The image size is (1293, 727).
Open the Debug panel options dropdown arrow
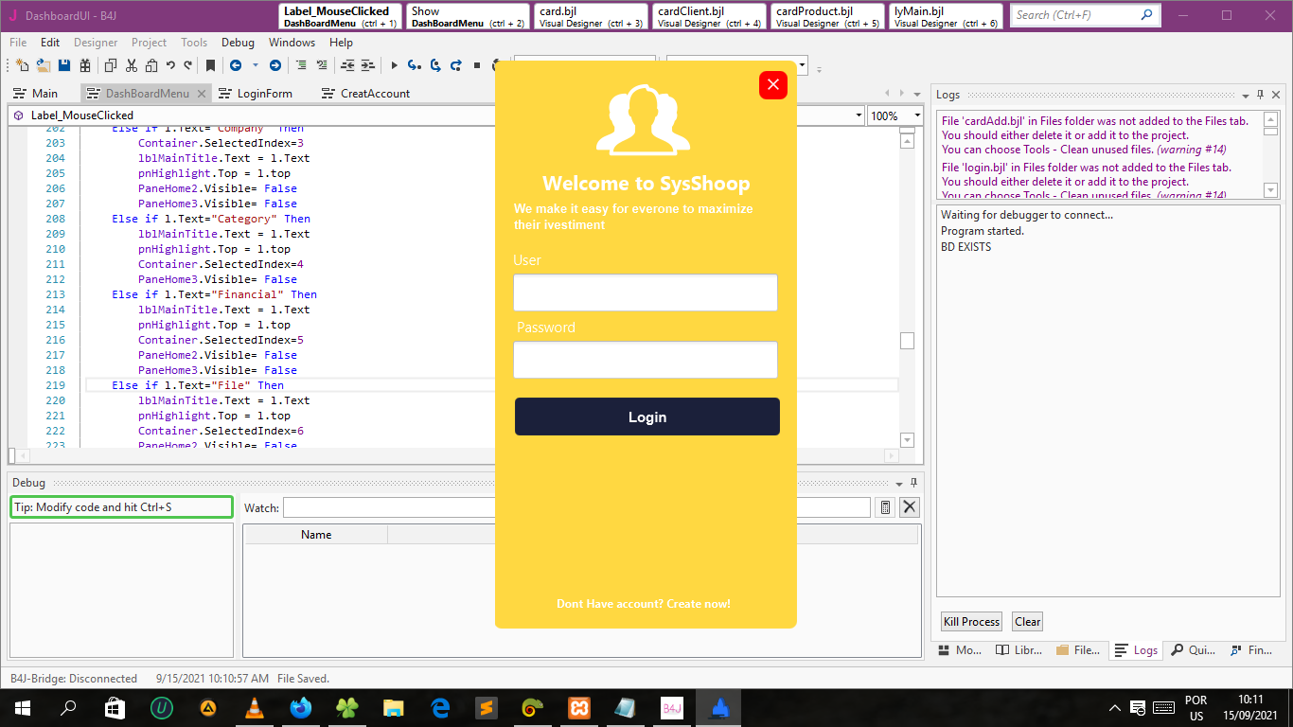coord(899,483)
